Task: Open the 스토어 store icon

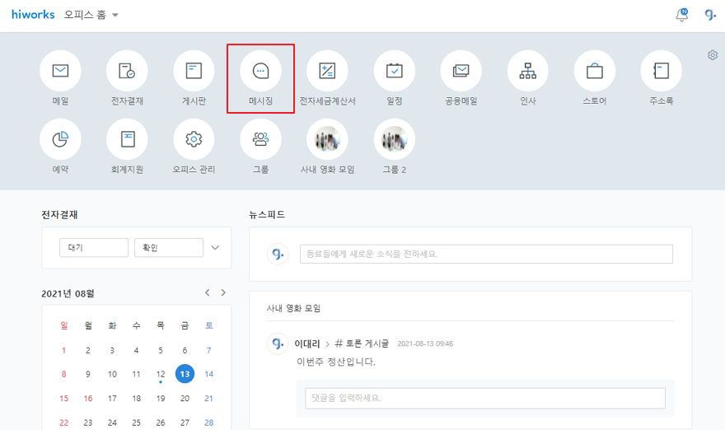Action: tap(594, 71)
